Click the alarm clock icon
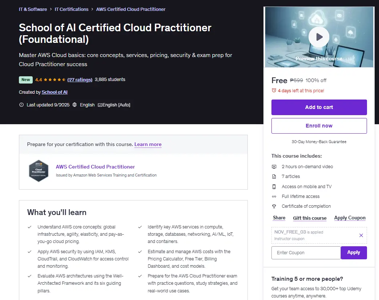Screen dimensions: 379x300 (x=274, y=90)
